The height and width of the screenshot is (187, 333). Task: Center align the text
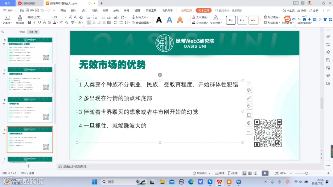tap(94, 22)
